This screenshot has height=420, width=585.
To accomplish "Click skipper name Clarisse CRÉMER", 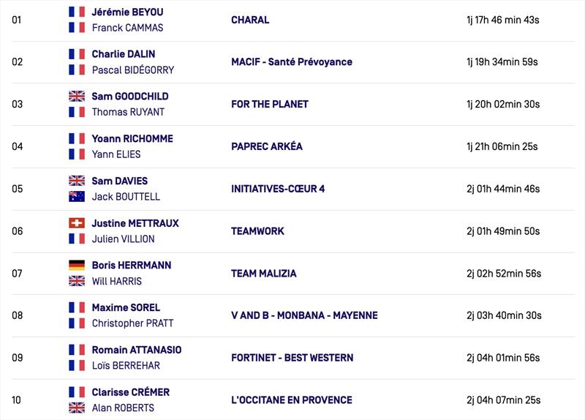I will (x=131, y=392).
